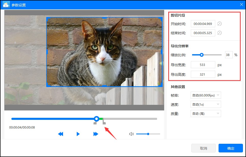Mute audio via the speaker icon
Viewport: 246px width, 157px height.
[x=131, y=134]
